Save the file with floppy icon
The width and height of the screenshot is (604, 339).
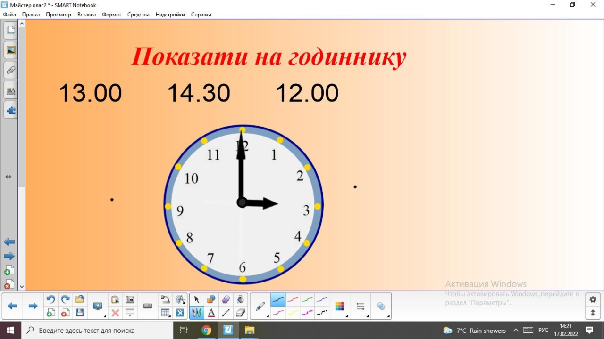[80, 313]
